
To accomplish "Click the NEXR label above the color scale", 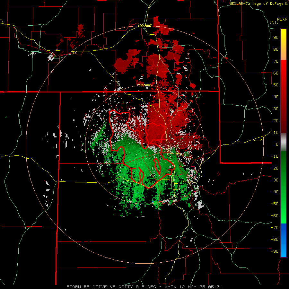I will (x=282, y=19).
